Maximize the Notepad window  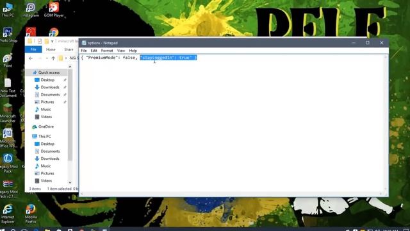[367, 43]
